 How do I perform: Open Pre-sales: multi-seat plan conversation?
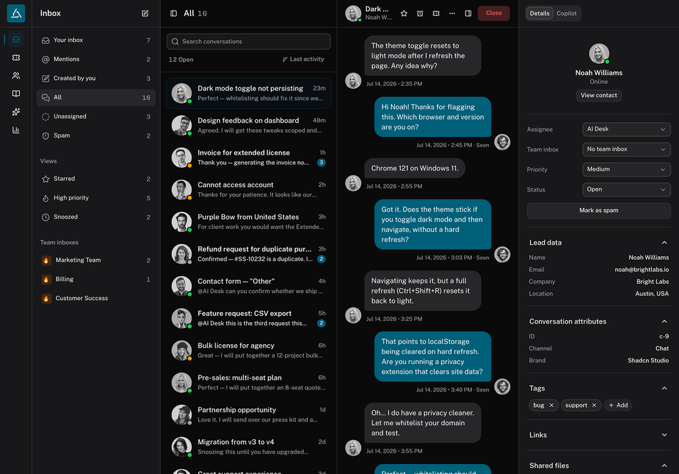pyautogui.click(x=248, y=382)
